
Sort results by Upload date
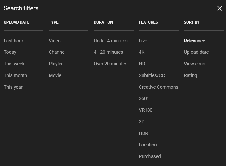tap(196, 52)
